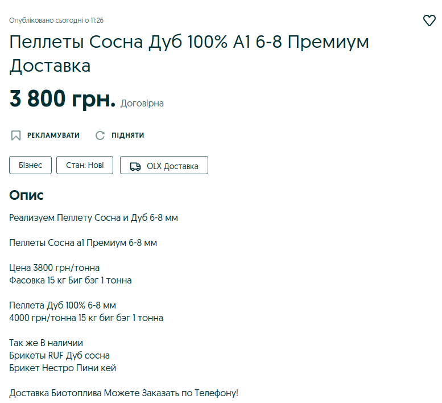Click the line Брикеты RUF Дуб сосна
The image size is (442, 403).
click(x=60, y=355)
